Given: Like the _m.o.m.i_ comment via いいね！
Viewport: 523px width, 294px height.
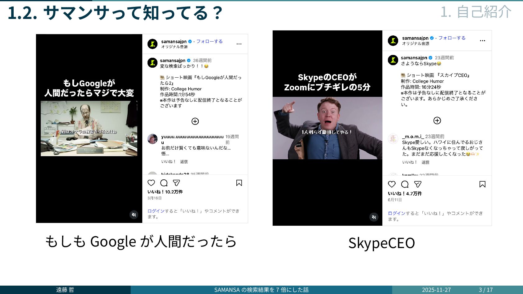Looking at the screenshot, I should [x=410, y=162].
